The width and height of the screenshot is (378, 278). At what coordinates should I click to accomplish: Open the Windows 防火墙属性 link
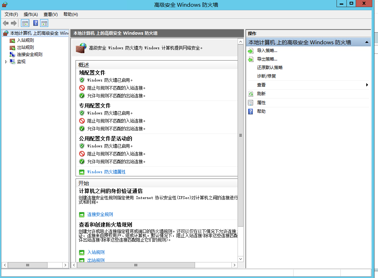coord(106,172)
